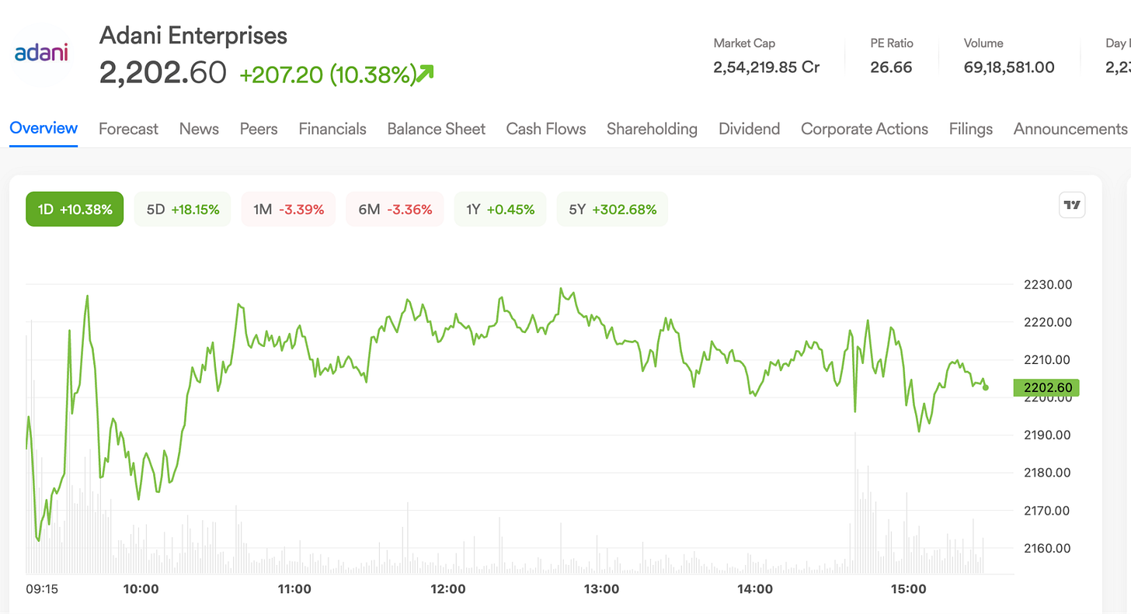Select the 5Y +302.68% range button
1131x614 pixels.
612,210
